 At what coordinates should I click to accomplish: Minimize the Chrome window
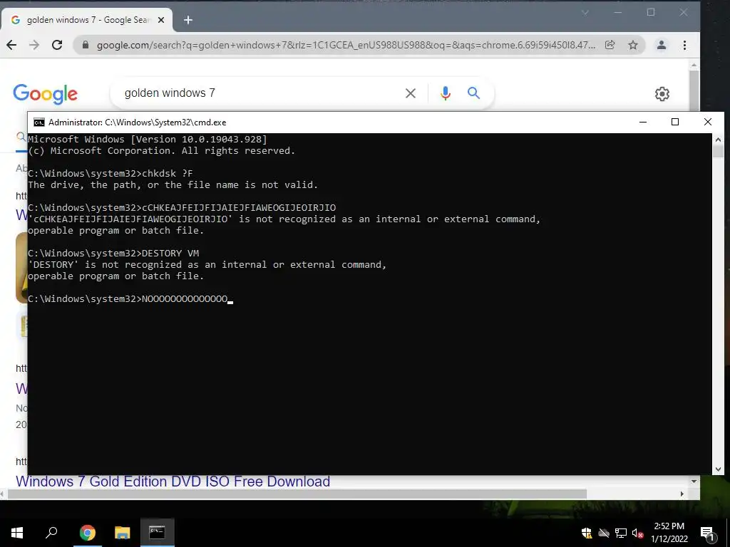(618, 13)
